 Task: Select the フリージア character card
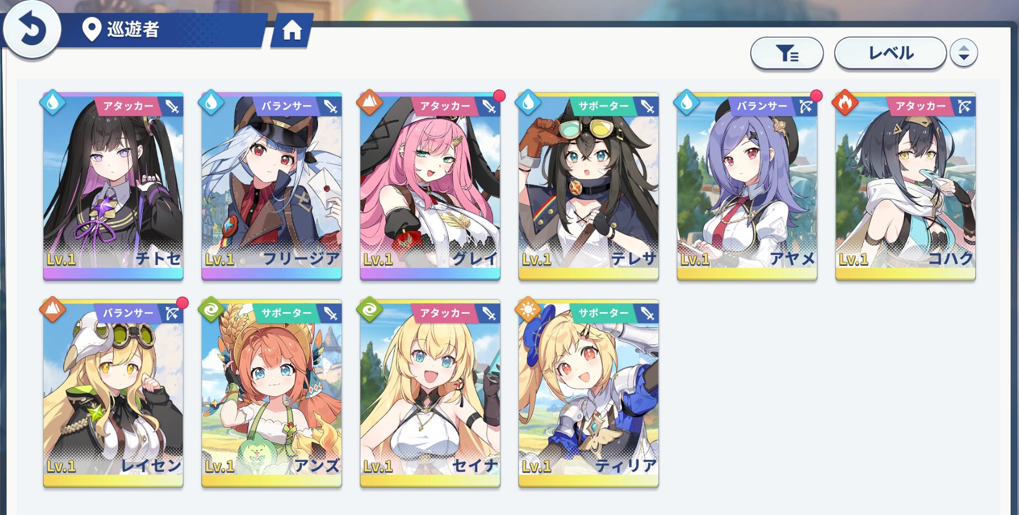272,186
